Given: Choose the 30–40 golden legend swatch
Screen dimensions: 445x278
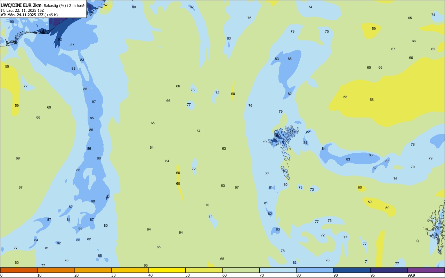Looking at the screenshot, I should tap(130, 270).
